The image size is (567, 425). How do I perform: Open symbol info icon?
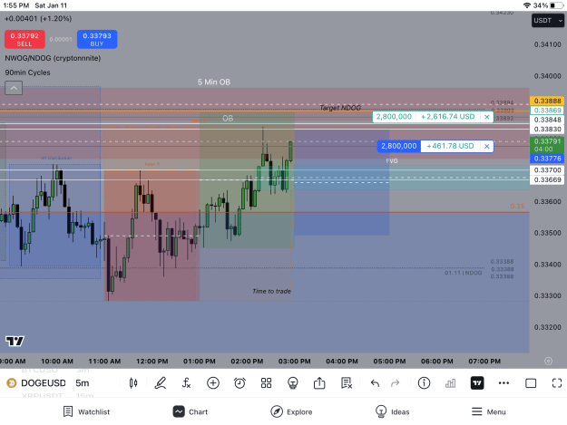tap(424, 383)
